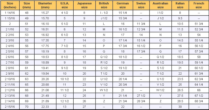
Task: Select the 'German size' header cell
Action: click(123, 5)
